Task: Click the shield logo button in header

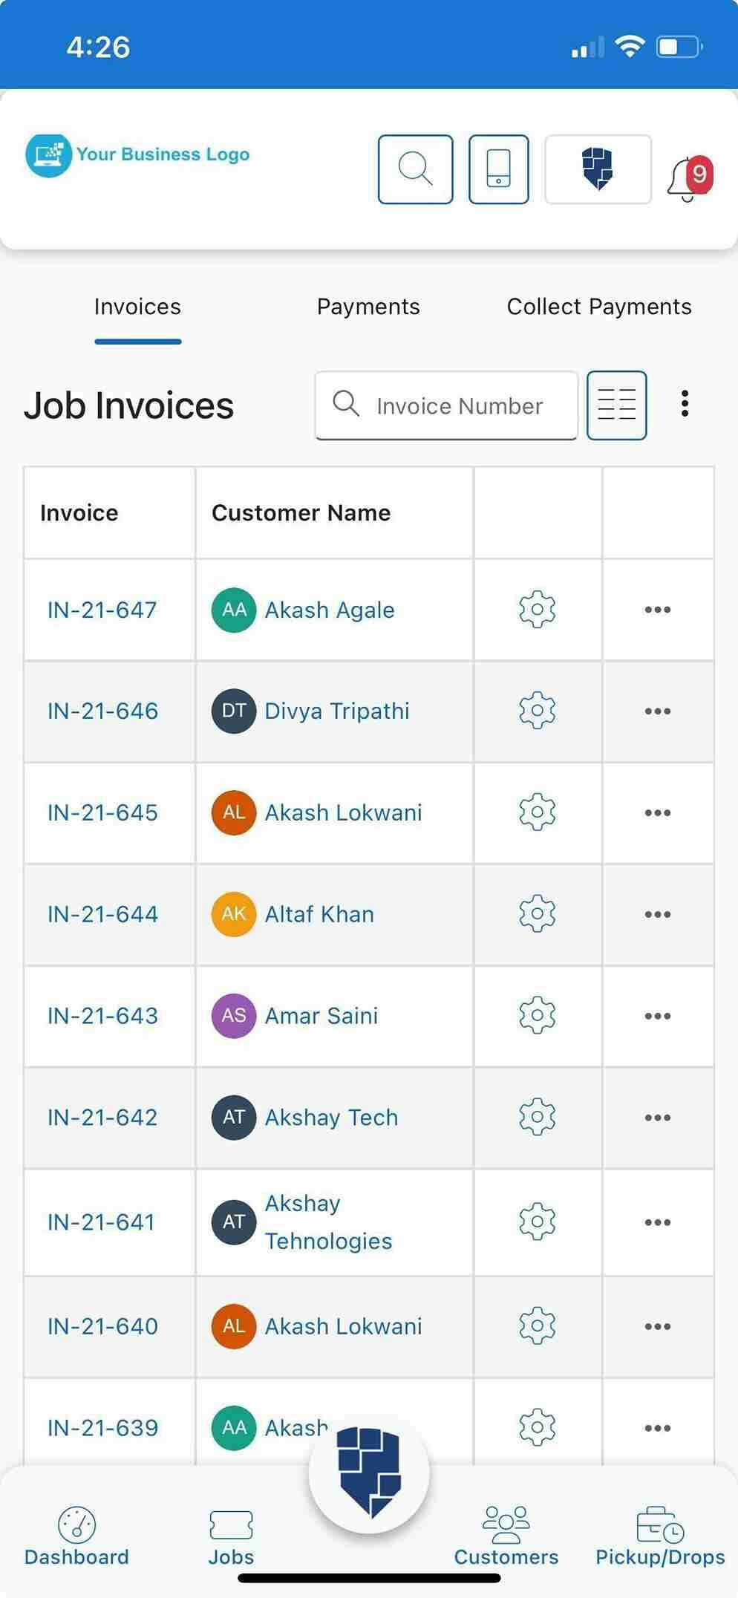Action: coord(598,169)
